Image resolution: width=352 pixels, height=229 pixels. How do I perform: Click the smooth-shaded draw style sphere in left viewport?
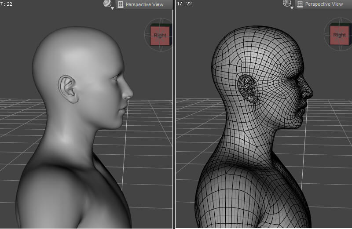107,4
